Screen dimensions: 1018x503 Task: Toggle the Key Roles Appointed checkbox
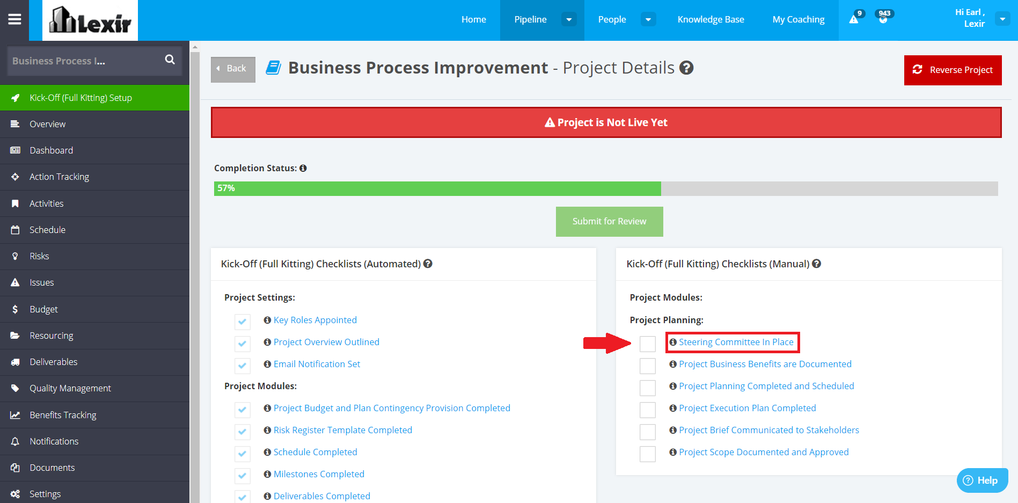(x=243, y=322)
